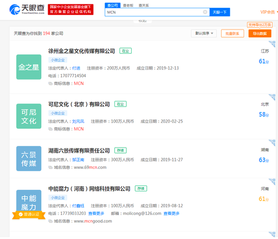Viewport: 278px width, 239px height.
Task: Open the Tianyancha logo homepage
Action: pyautogui.click(x=27, y=9)
